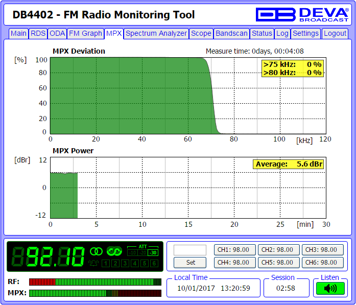Go to the FM Graph tab
The height and width of the screenshot is (305, 356).
coord(85,34)
